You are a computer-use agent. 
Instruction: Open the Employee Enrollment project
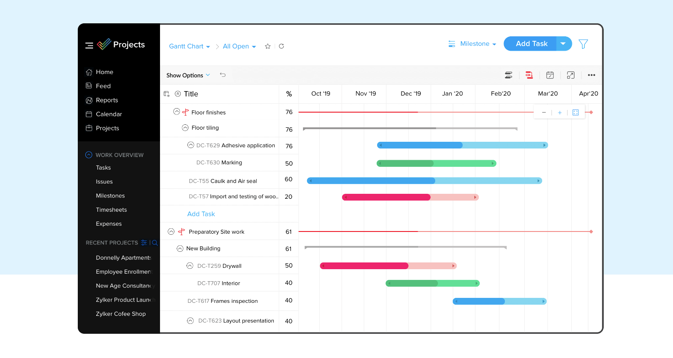tap(124, 271)
